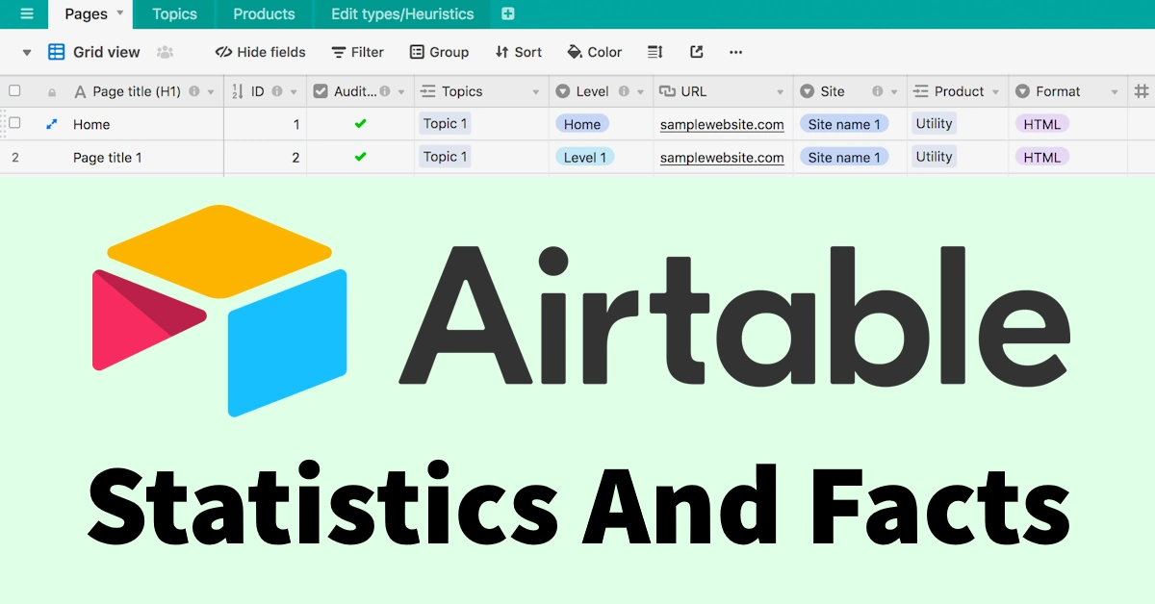Viewport: 1155px width, 604px height.
Task: Open the hamburger menu of tables
Action: (x=27, y=13)
